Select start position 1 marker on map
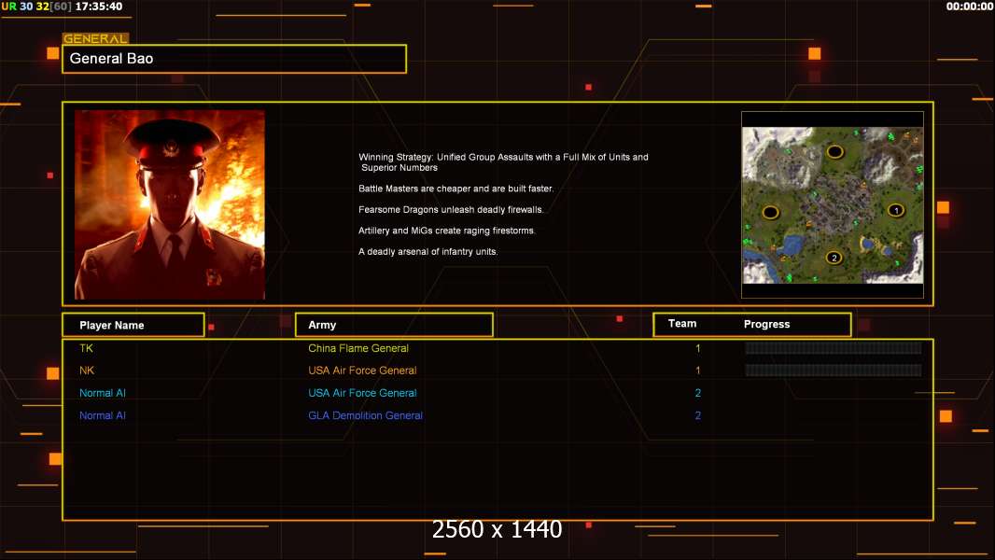The width and height of the screenshot is (995, 560). click(896, 210)
